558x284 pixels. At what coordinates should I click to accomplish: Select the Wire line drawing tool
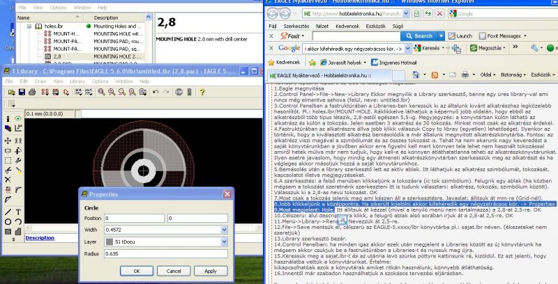click(8, 212)
